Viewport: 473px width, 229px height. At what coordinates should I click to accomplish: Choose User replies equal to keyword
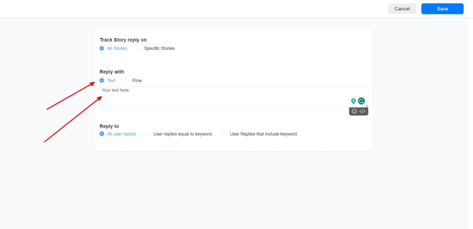(x=148, y=134)
